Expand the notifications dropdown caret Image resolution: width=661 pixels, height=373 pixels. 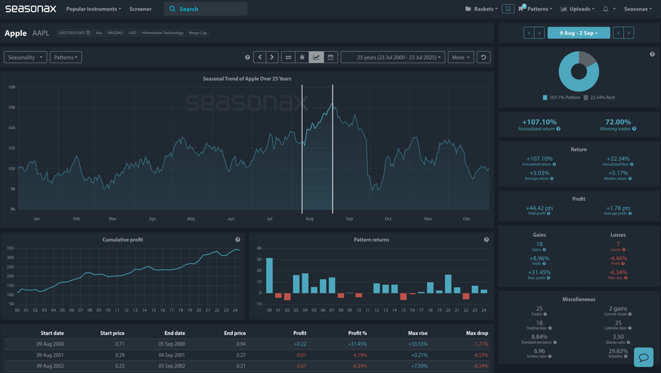614,9
